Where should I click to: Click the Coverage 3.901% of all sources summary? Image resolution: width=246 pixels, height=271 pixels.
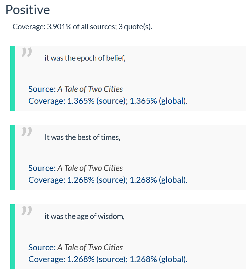point(82,27)
